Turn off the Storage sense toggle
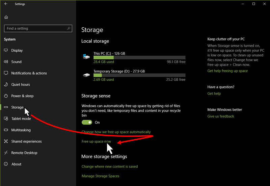The height and width of the screenshot is (186, 270). pyautogui.click(x=87, y=122)
